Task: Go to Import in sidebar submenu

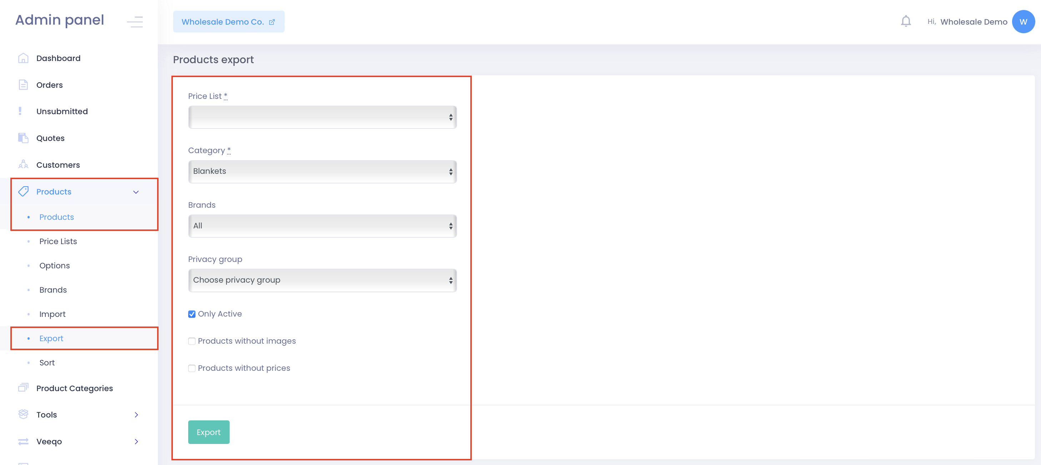Action: tap(52, 314)
